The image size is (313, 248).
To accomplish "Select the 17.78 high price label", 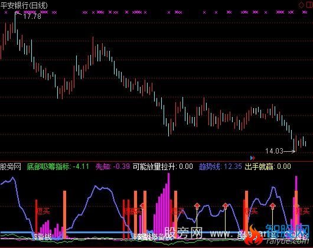I will click(x=32, y=16).
